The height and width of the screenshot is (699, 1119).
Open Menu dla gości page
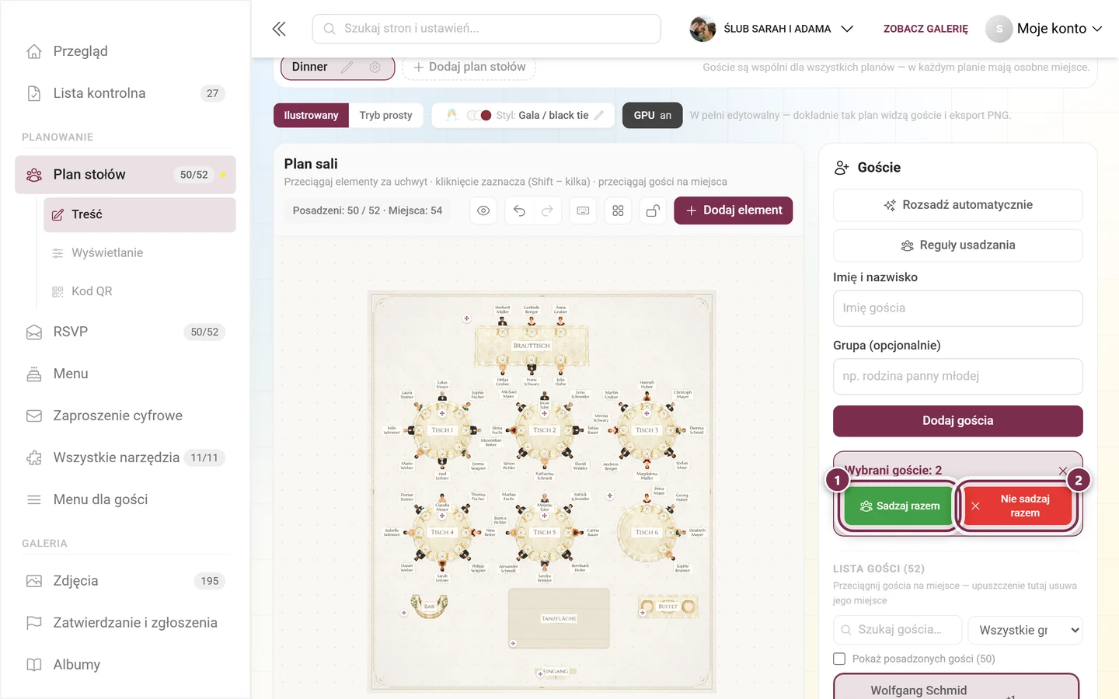pos(125,499)
